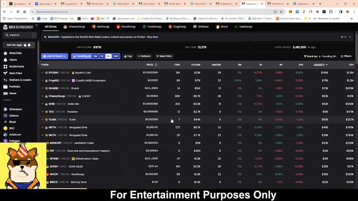Select Arbitrum chain icon
This screenshot has height=201, width=358.
click(x=6, y=135)
